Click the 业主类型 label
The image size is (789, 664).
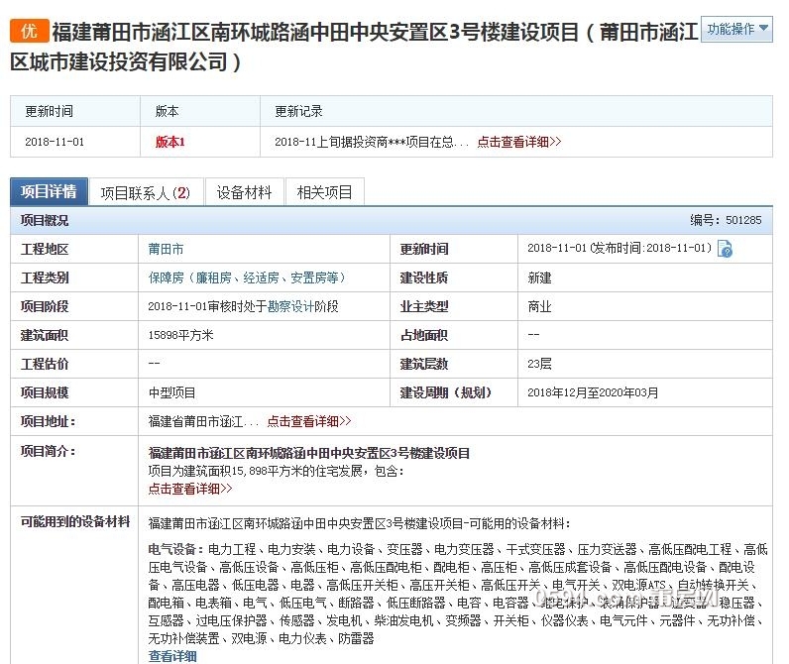(x=423, y=306)
